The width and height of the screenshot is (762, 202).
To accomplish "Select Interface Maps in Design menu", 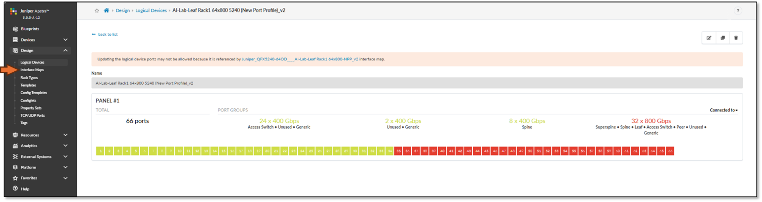I will point(32,70).
